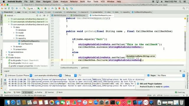Expand the domain folder in project tree
This screenshot has height=106, width=189.
(12, 47)
